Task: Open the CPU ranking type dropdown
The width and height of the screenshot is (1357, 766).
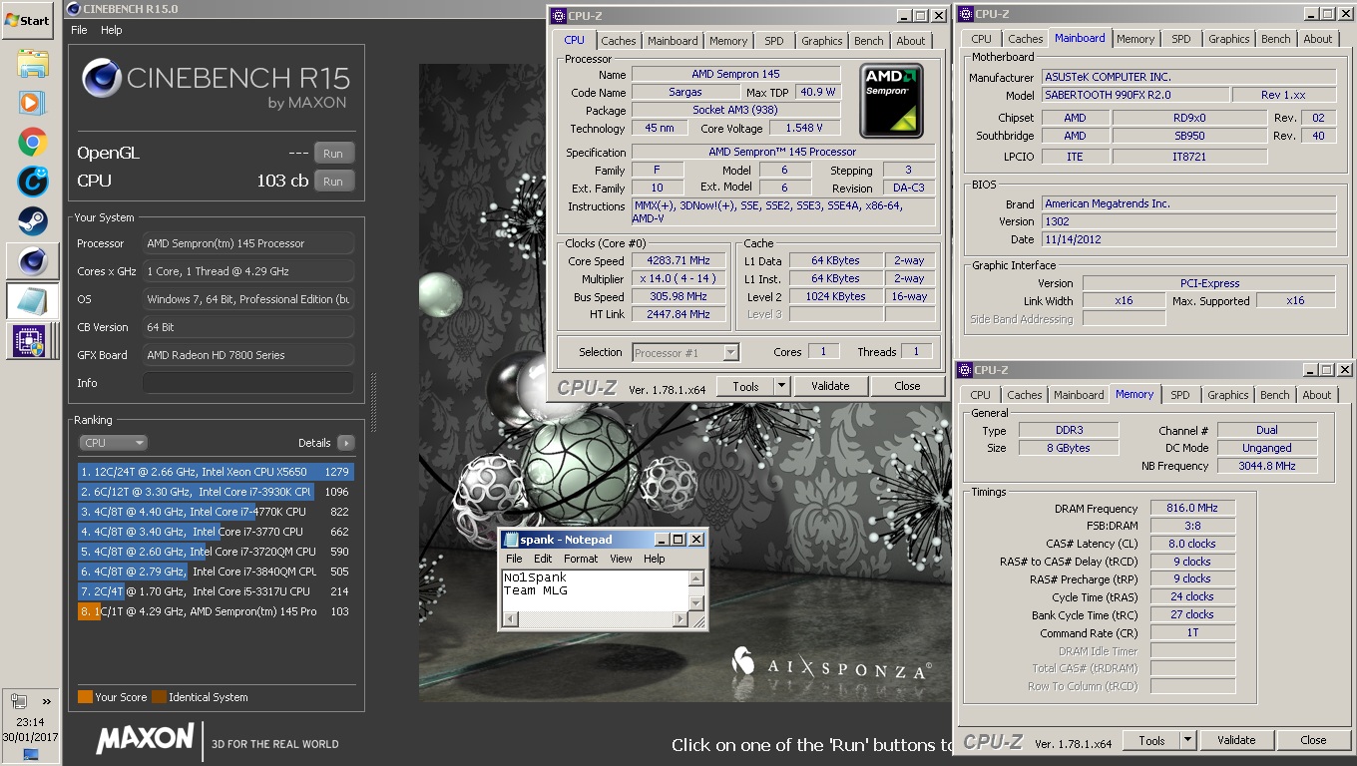Action: (114, 443)
